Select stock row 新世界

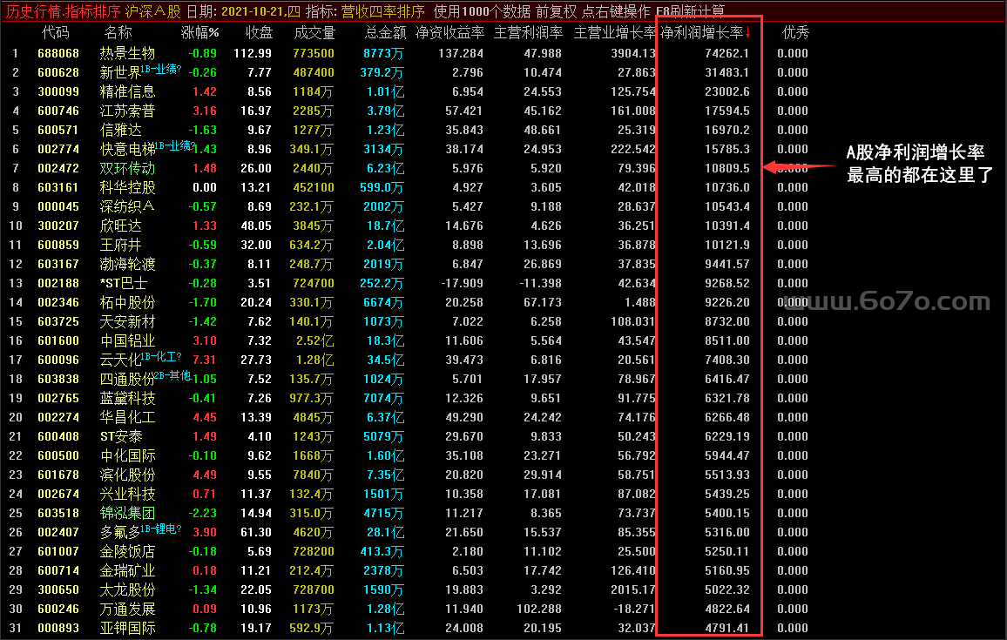click(x=120, y=72)
